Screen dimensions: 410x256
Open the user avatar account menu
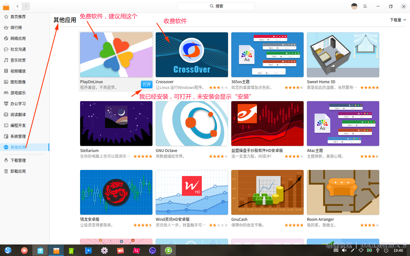pyautogui.click(x=354, y=6)
